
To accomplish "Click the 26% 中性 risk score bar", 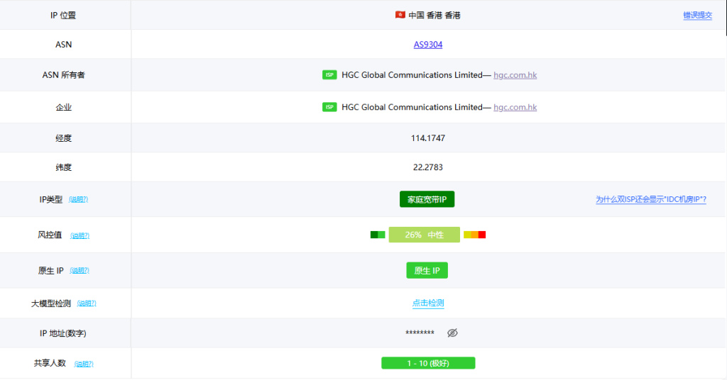I will coord(424,235).
